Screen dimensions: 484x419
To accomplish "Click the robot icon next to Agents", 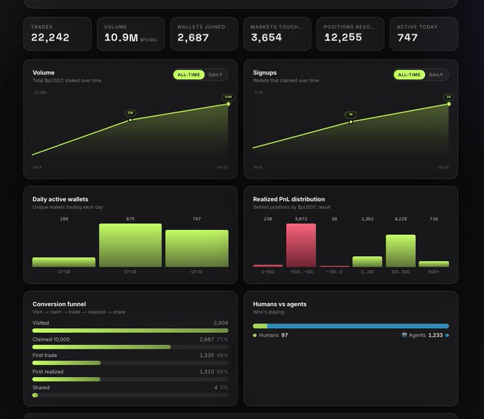I will click(x=404, y=335).
